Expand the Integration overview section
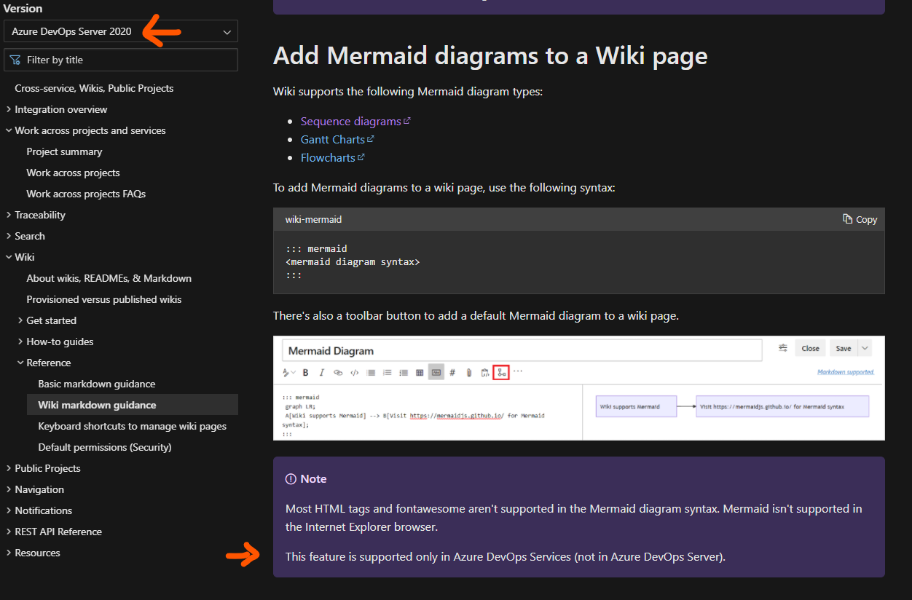The height and width of the screenshot is (600, 912). click(60, 109)
